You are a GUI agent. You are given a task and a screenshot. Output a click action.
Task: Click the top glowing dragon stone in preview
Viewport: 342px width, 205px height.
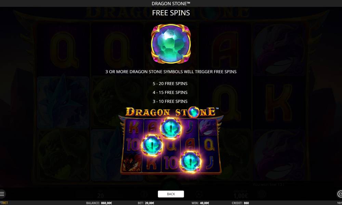coord(171,128)
